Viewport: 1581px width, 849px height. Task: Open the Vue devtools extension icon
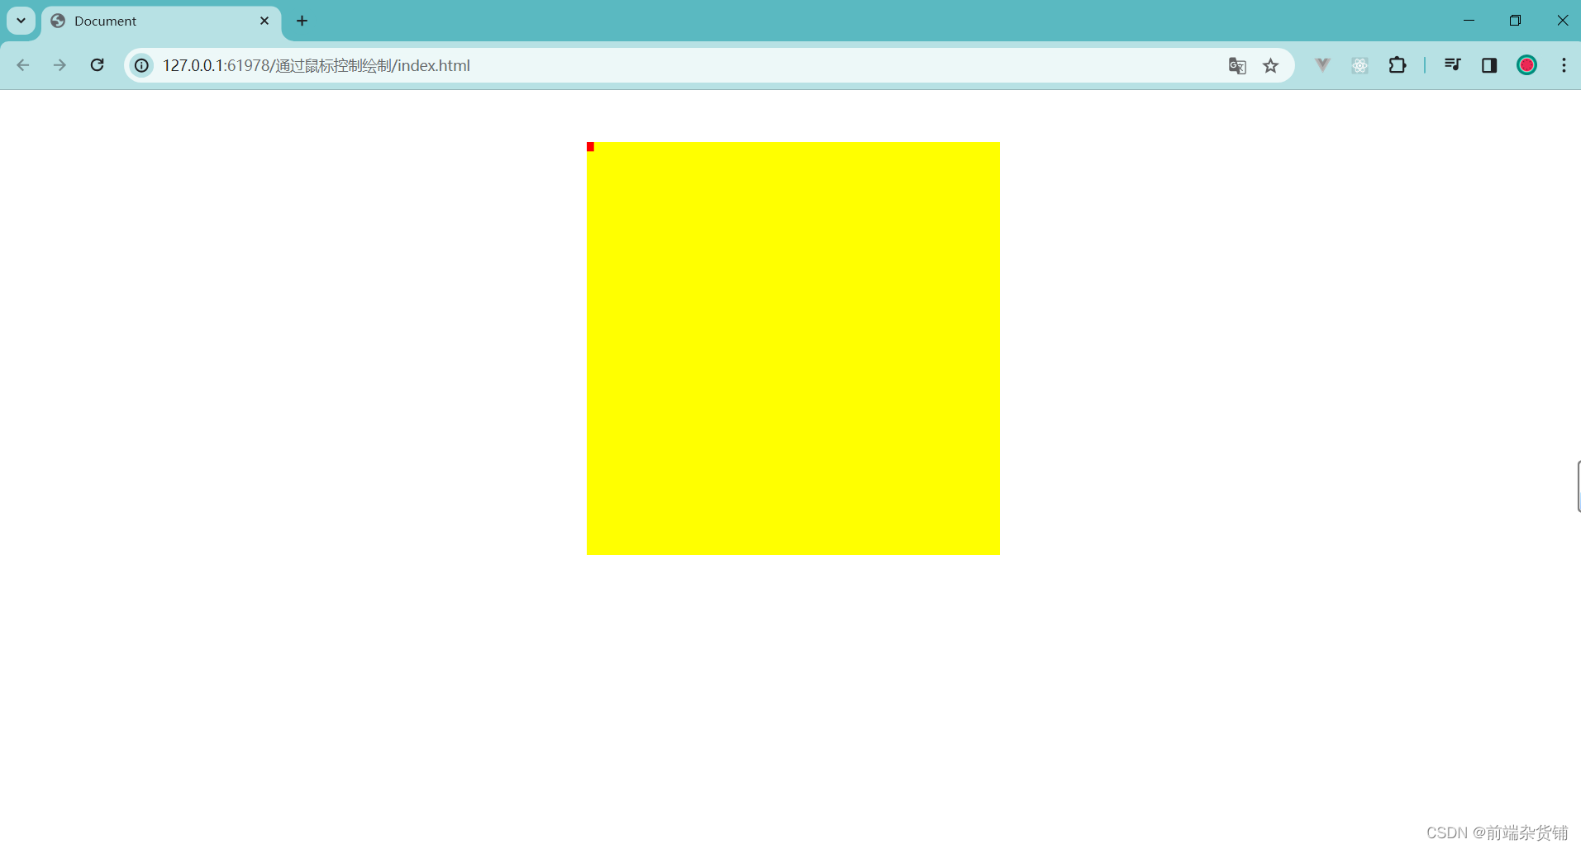coord(1322,65)
